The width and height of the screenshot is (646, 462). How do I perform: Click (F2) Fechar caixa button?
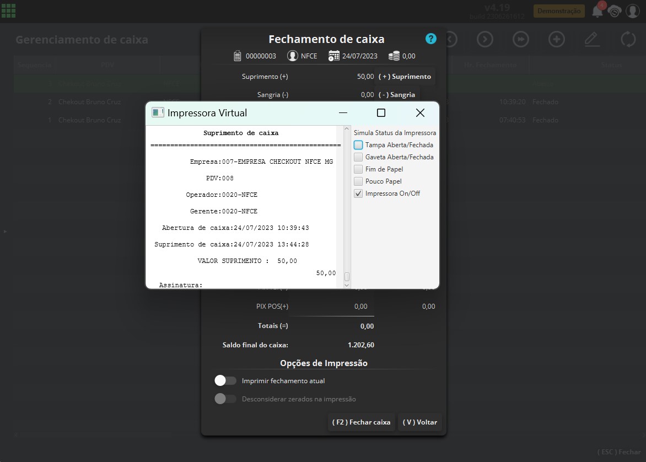(x=362, y=422)
